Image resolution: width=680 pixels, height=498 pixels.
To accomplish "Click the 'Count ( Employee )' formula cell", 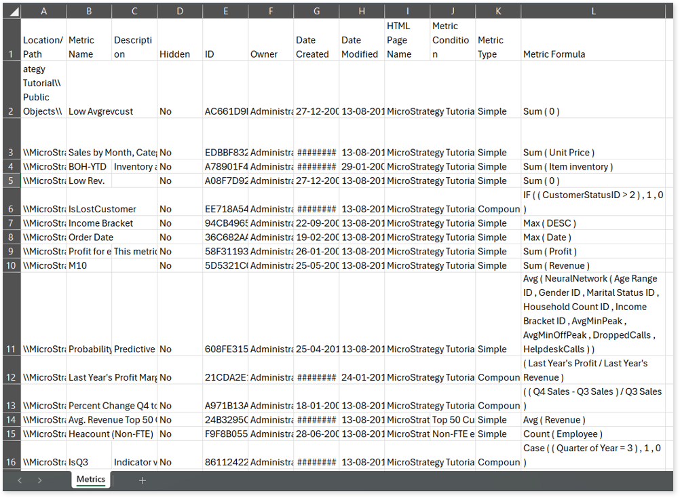I will 593,434.
